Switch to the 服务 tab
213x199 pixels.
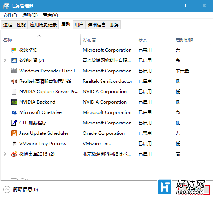tap(114, 25)
